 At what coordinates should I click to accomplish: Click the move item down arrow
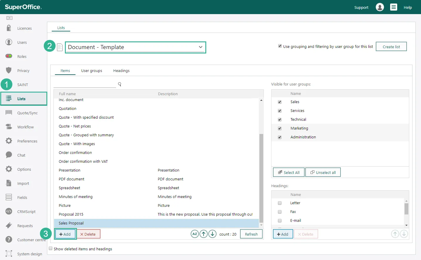coord(212,234)
